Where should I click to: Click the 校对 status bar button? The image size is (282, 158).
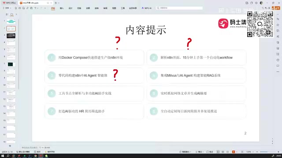pos(37,152)
